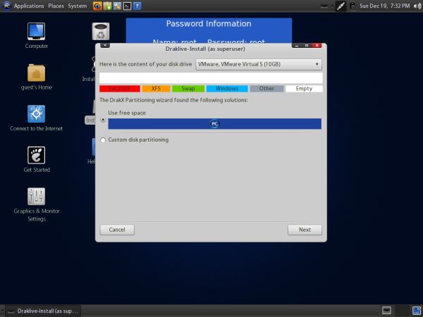The image size is (423, 317).
Task: Open the guest's Home folder icon
Action: (x=37, y=77)
